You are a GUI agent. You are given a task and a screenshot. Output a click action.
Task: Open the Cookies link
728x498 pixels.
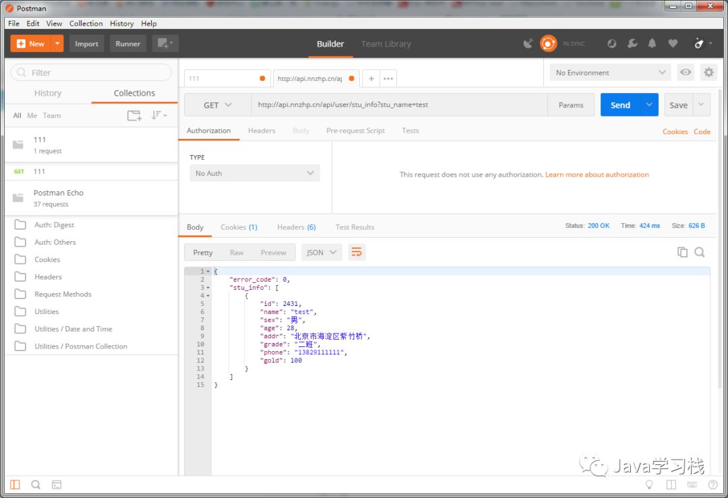point(675,132)
